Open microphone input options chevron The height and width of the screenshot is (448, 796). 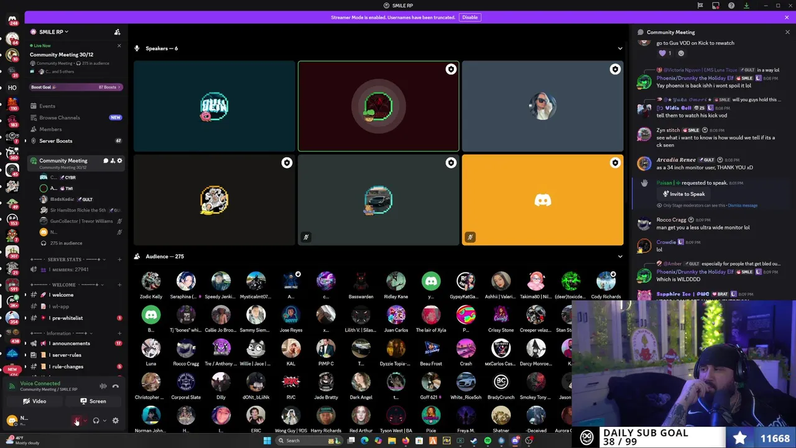click(x=85, y=421)
